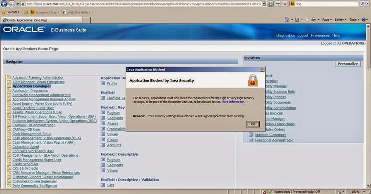Click the browser Forward arrow button
This screenshot has width=371, height=194.
tap(11, 4)
